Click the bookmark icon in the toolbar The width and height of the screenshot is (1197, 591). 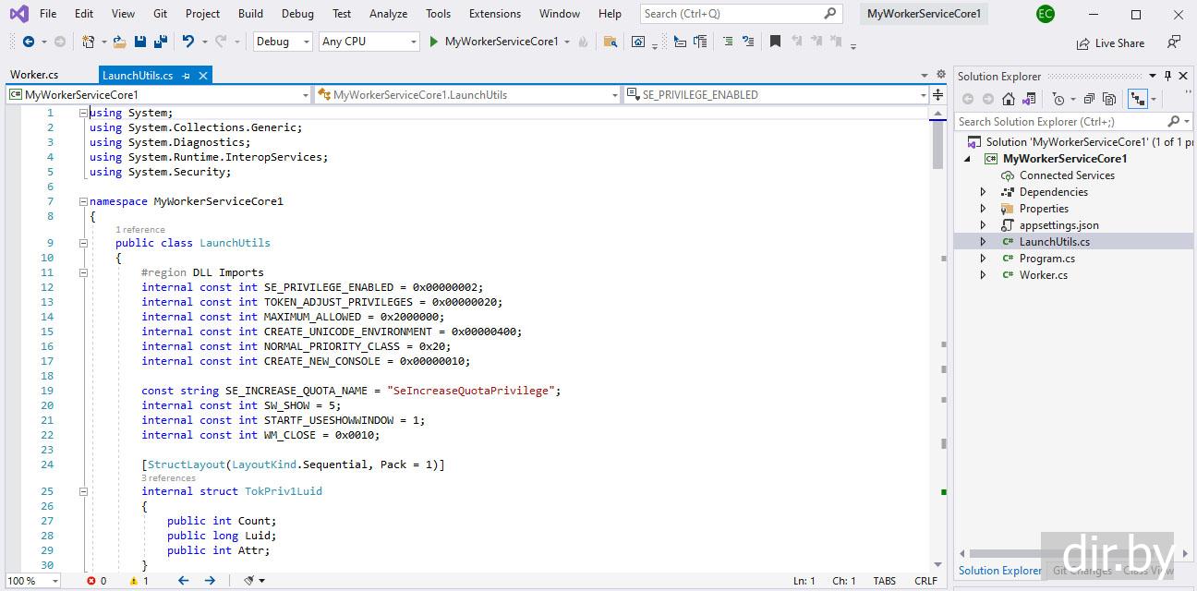point(775,42)
